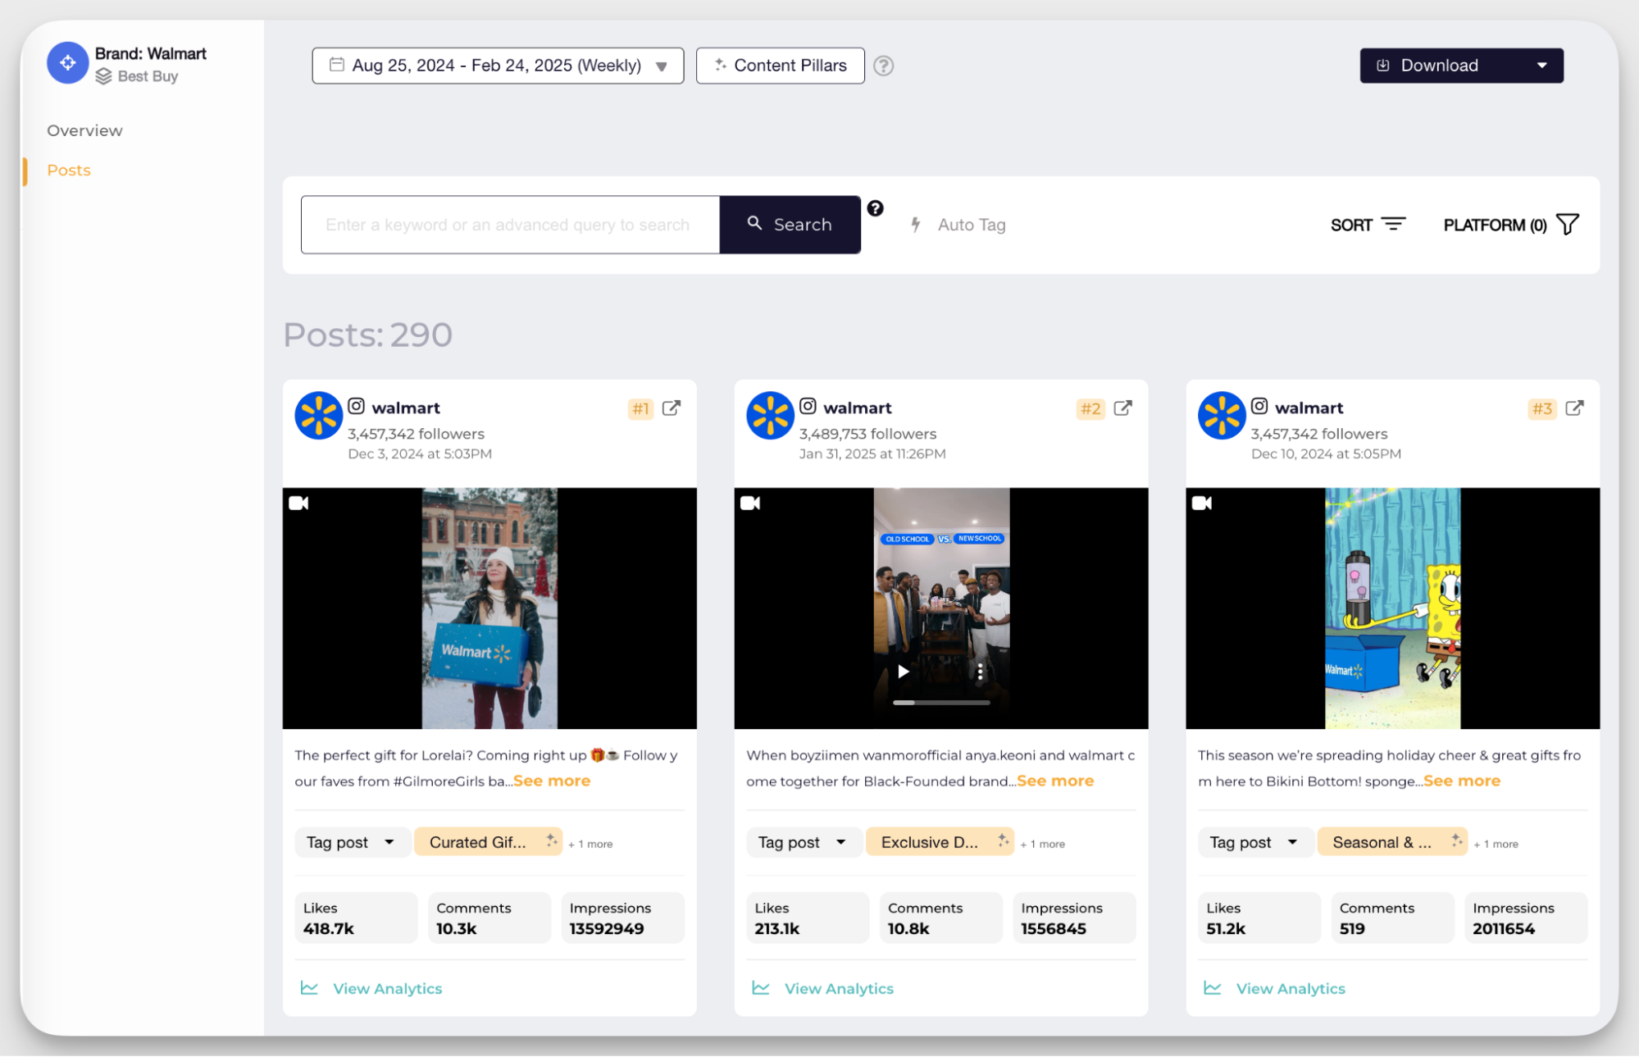The width and height of the screenshot is (1639, 1057).
Task: Click Instagram icon on post #3
Action: click(x=1259, y=406)
